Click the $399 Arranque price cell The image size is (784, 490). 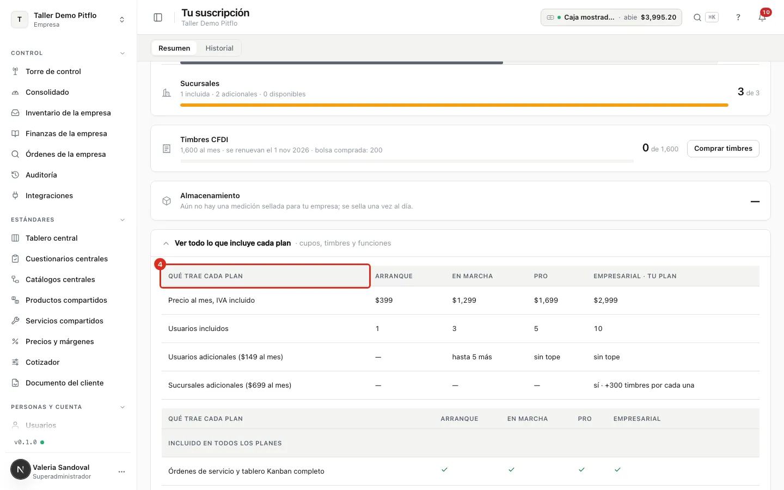[x=384, y=301]
